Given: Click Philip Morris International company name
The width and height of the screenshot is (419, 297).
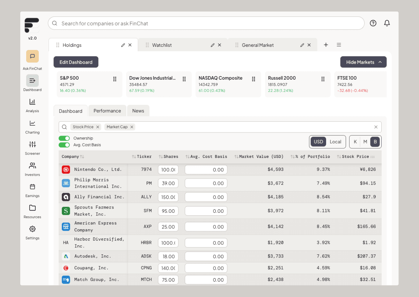Looking at the screenshot, I should (98, 183).
